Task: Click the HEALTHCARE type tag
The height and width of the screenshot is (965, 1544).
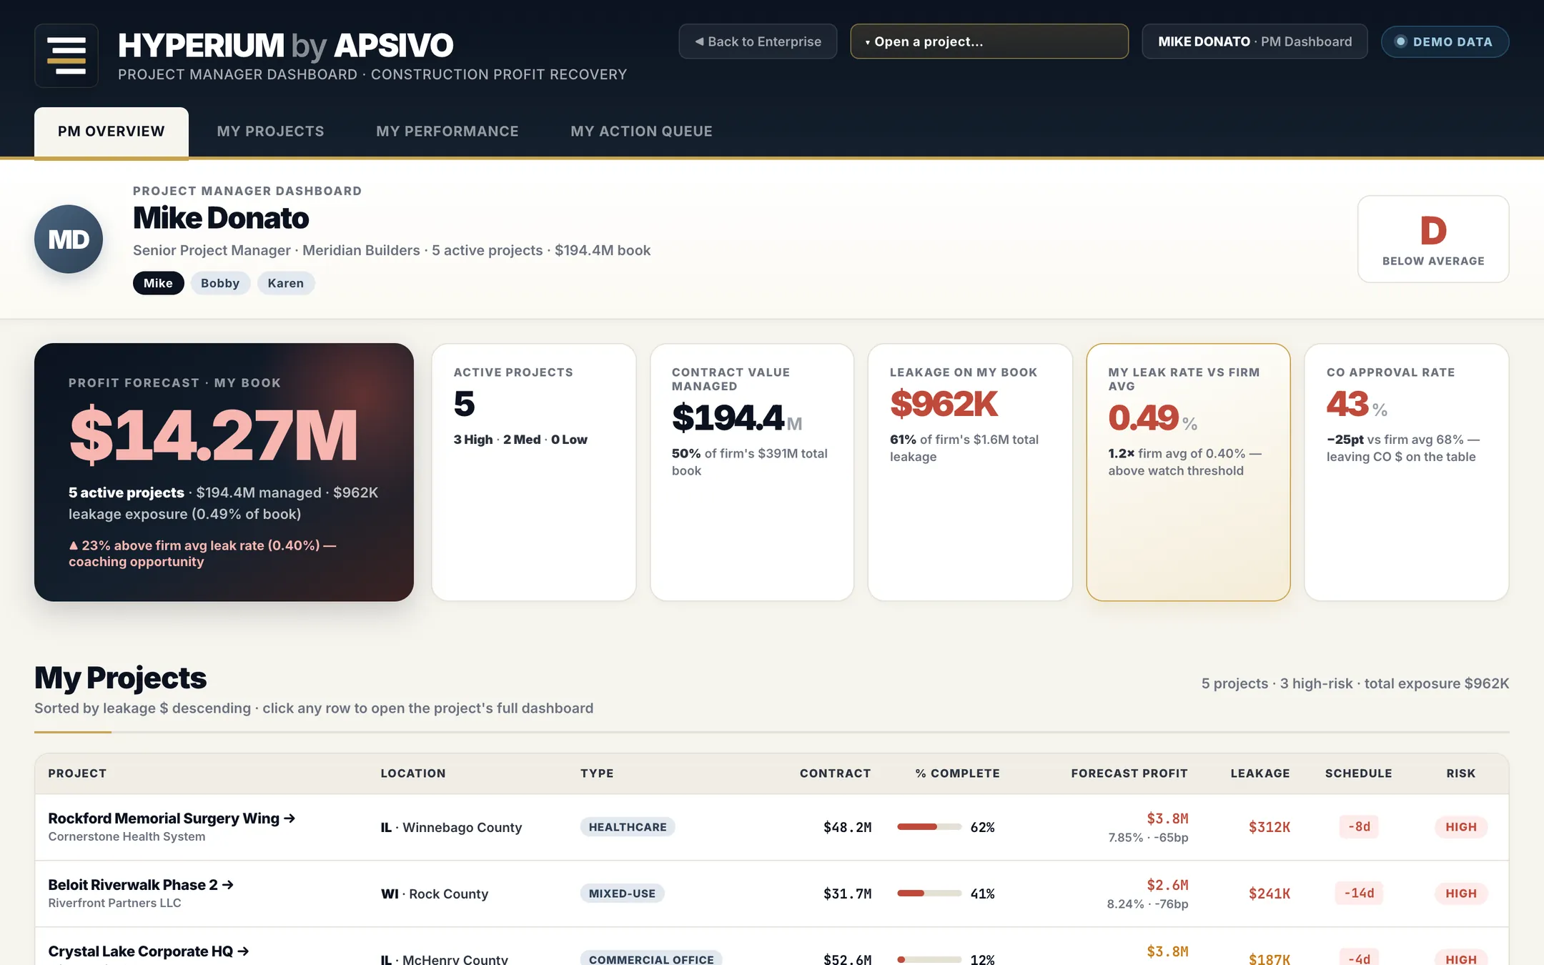Action: pos(628,827)
